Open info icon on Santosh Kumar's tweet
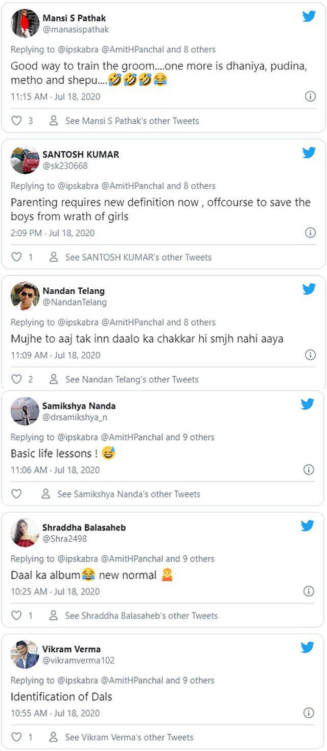This screenshot has height=751, width=327. tap(310, 233)
